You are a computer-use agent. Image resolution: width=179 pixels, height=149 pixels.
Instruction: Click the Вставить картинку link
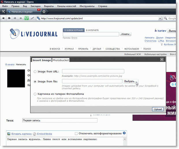(x=22, y=134)
